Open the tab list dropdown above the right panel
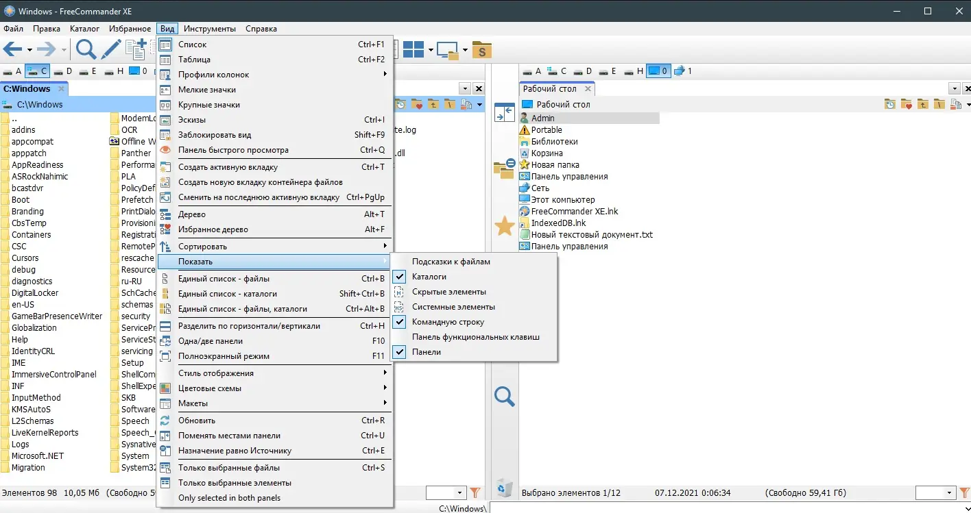Screen dimensions: 971x513 click(x=954, y=88)
